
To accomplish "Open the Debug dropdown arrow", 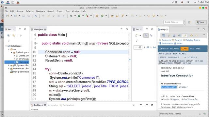I will (75, 16).
